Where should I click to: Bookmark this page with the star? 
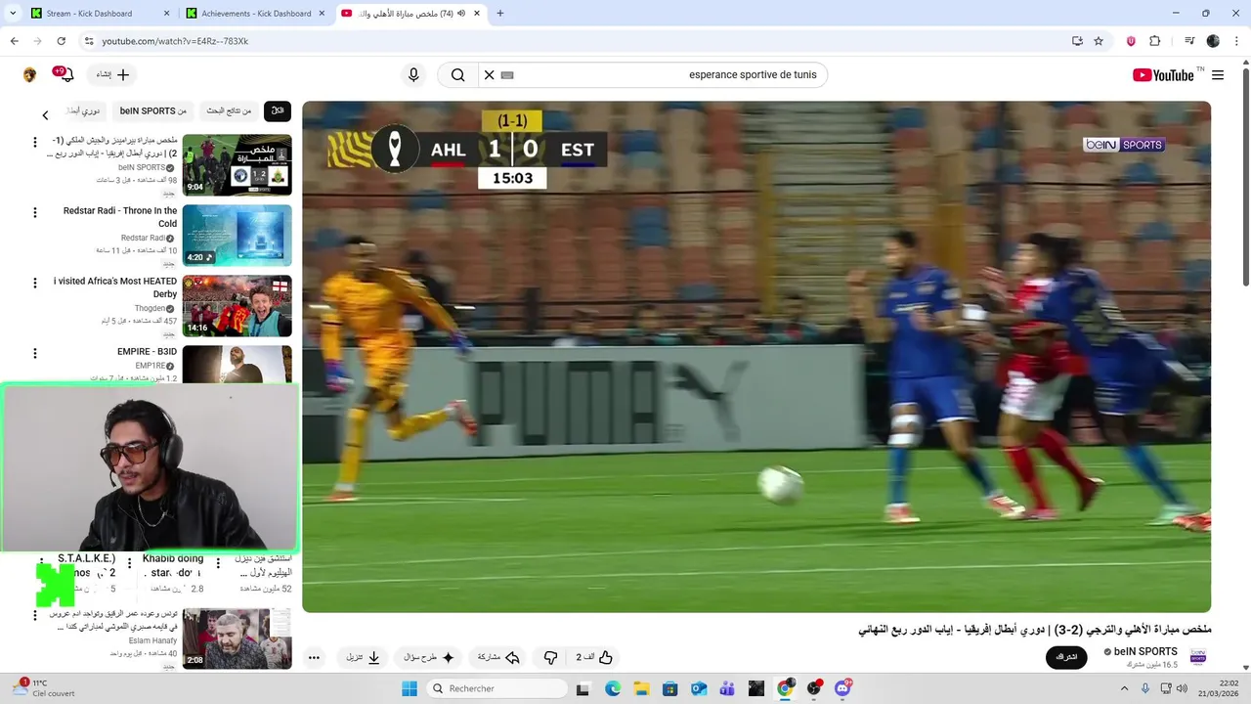[x=1099, y=41]
